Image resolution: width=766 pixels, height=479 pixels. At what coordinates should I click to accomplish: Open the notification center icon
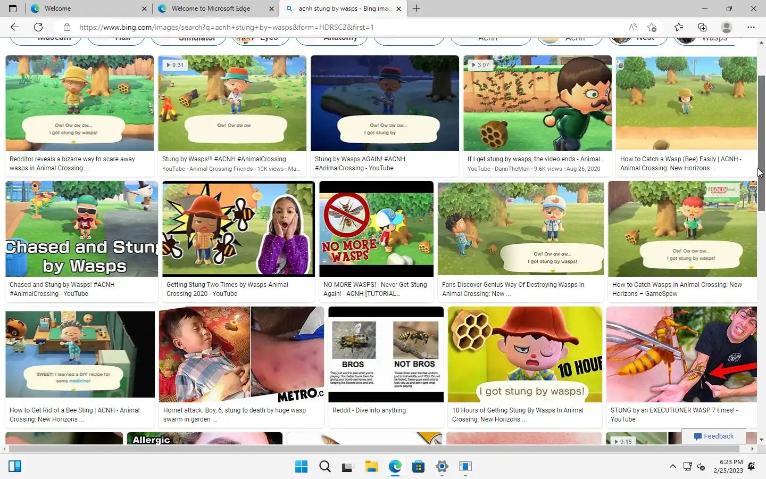tap(751, 467)
